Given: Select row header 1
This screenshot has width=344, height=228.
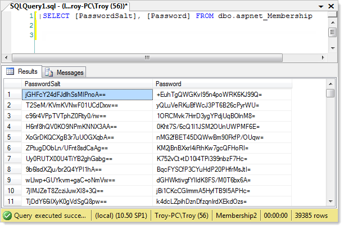Looking at the screenshot, I should 13,95.
